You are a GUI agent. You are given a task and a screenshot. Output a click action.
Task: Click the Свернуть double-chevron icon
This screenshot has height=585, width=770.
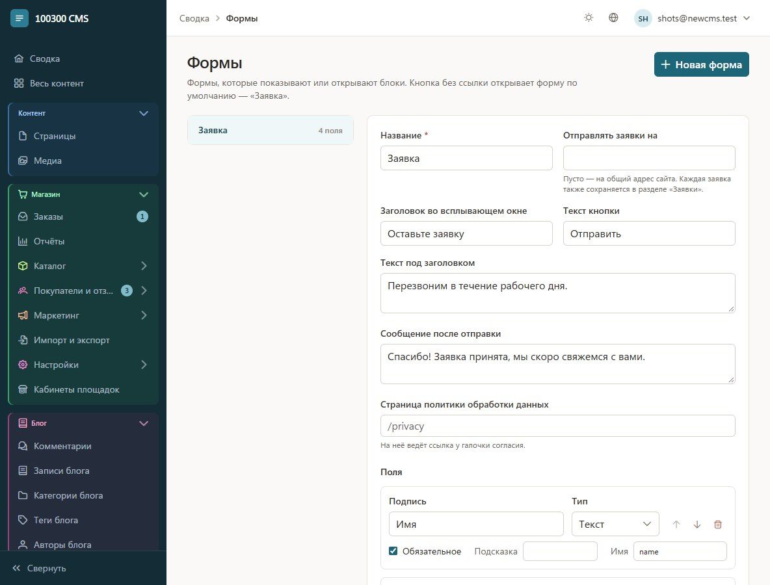16,568
